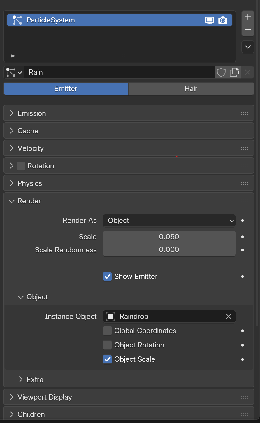Animate Global Coordinates property dot
Image resolution: width=260 pixels, height=423 pixels.
pyautogui.click(x=243, y=331)
